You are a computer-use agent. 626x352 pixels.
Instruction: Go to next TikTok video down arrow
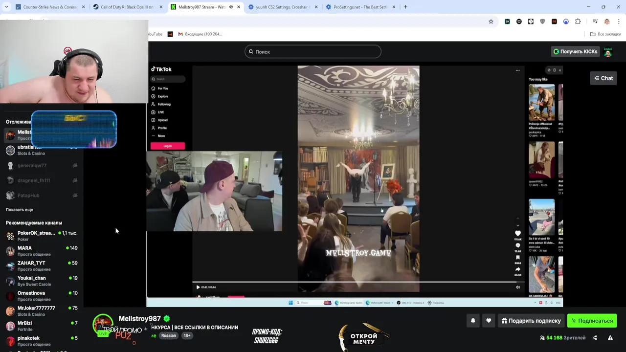pos(518,225)
